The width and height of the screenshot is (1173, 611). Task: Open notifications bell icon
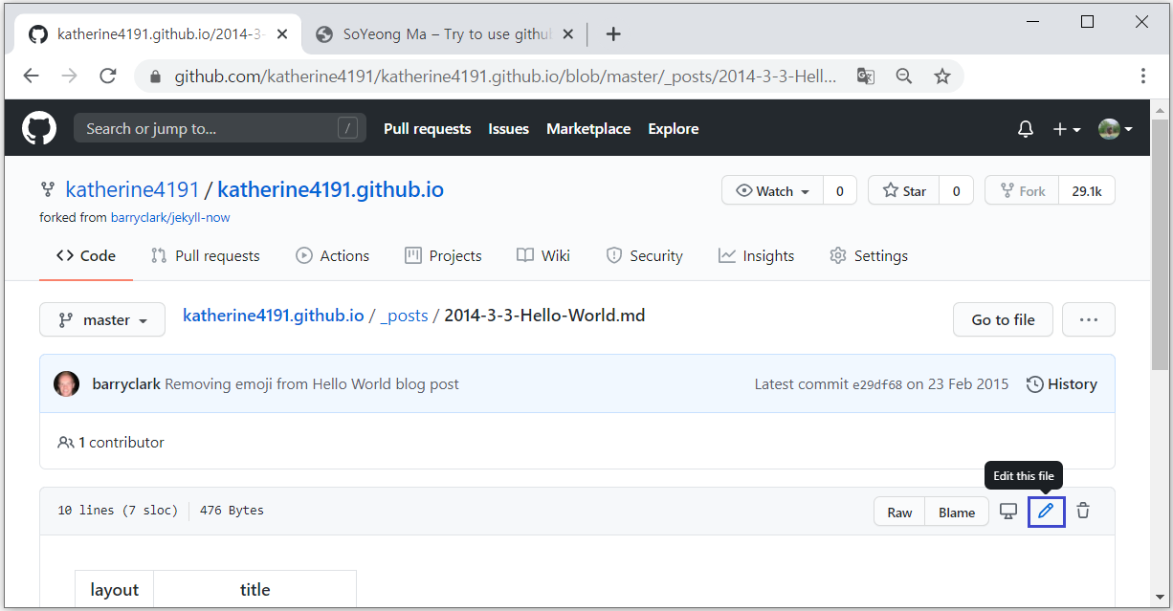tap(1026, 129)
